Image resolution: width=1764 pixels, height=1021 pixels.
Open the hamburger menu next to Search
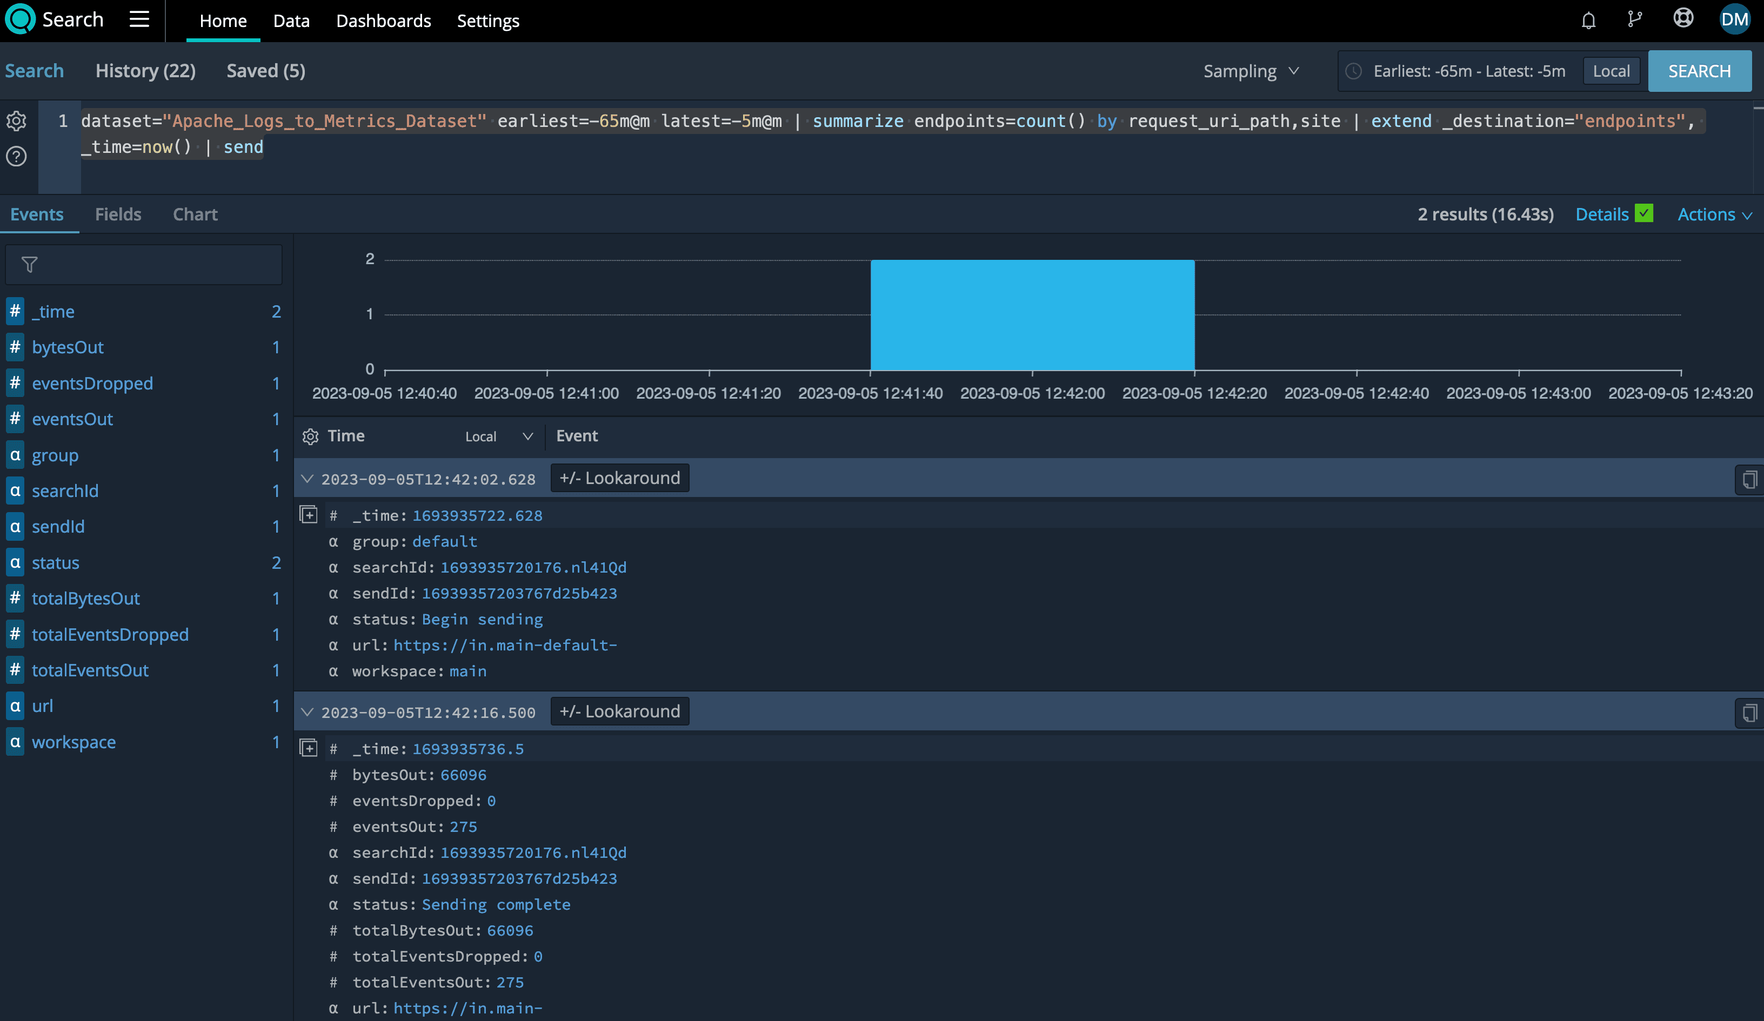pyautogui.click(x=139, y=19)
